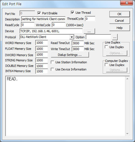Enable Use Station Information checkbox
The image size is (135, 142).
pos(52,62)
